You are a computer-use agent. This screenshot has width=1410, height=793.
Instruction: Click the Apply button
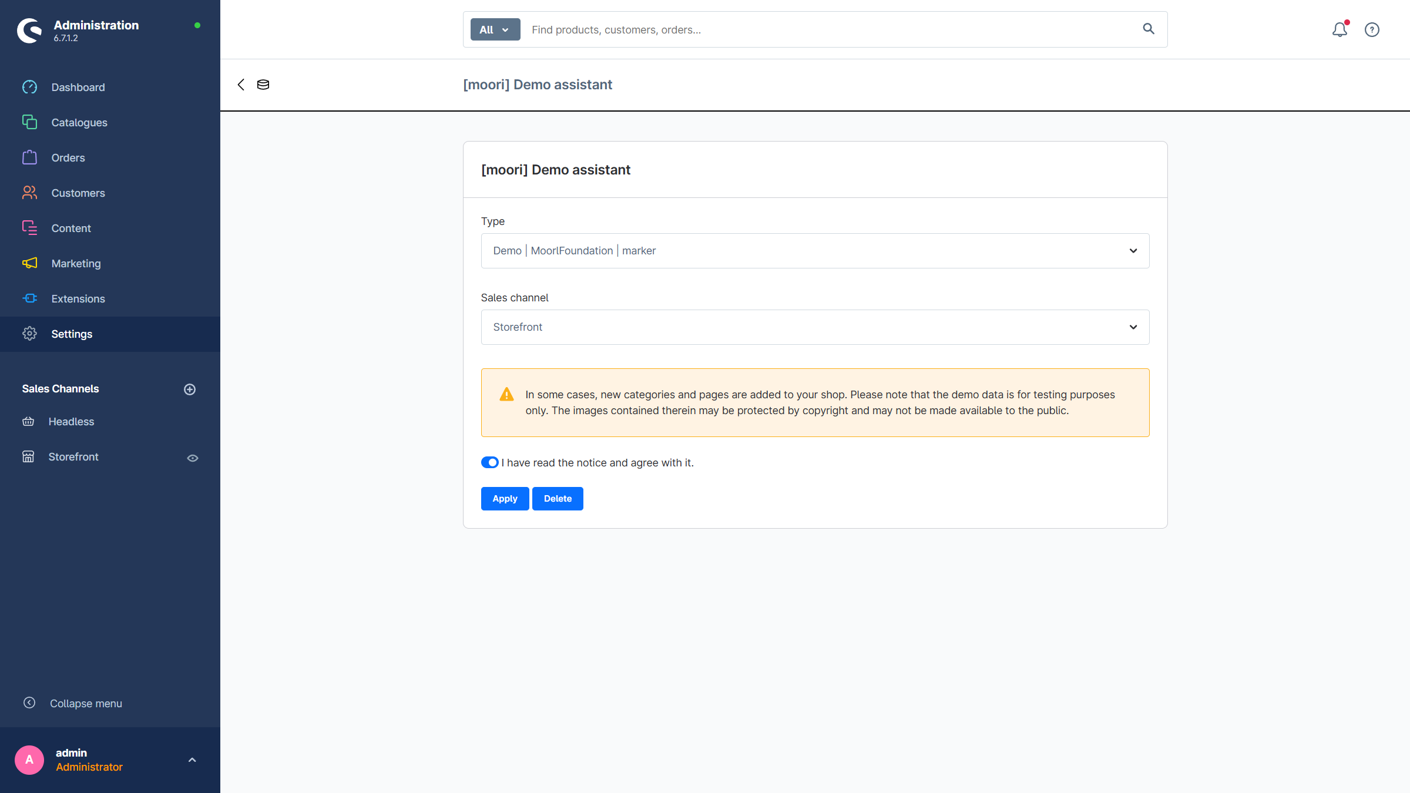point(505,499)
